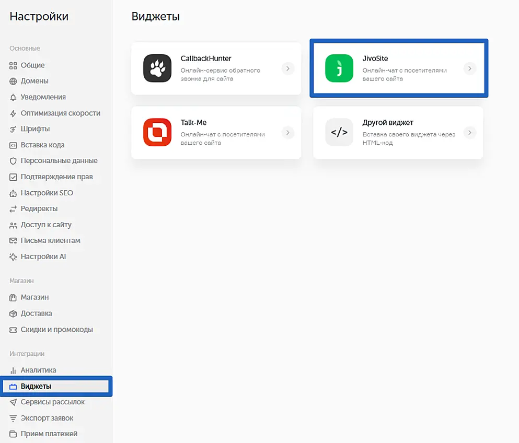Image resolution: width=519 pixels, height=443 pixels.
Task: Click the lightning icon for Оптимизация скорости
Action: (x=14, y=113)
